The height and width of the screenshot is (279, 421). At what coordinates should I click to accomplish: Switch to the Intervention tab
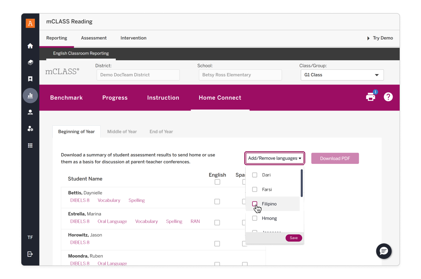click(134, 38)
